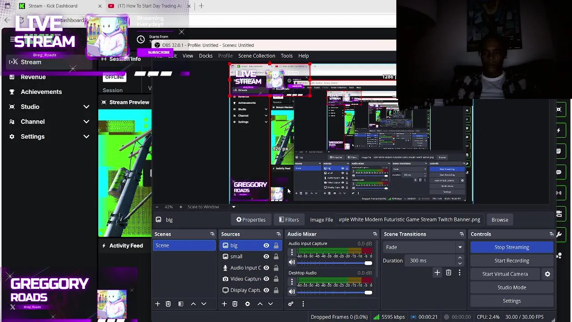
Task: Hide the Display Capture source
Action: 266,290
